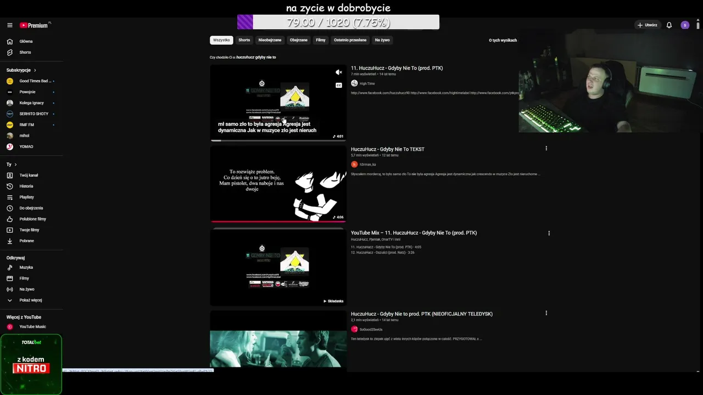Select the Filmy filter chip

pyautogui.click(x=321, y=40)
